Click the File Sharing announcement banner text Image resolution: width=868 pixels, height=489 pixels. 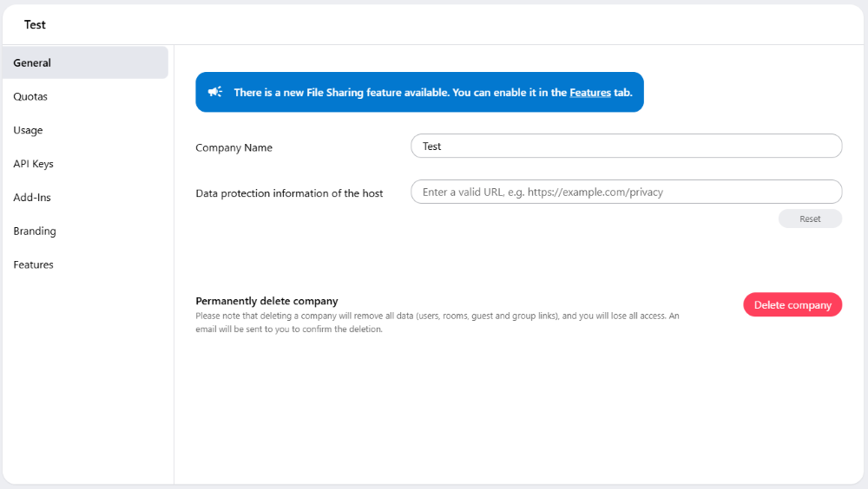(433, 93)
